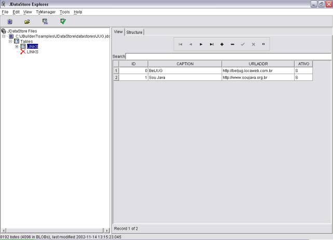Image resolution: width=333 pixels, height=240 pixels.
Task: Click the Open file folder icon
Action: 27,22
